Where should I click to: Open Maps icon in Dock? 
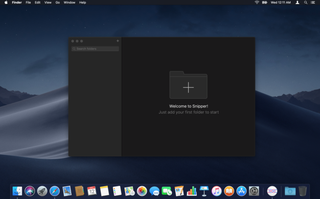tap(129, 191)
